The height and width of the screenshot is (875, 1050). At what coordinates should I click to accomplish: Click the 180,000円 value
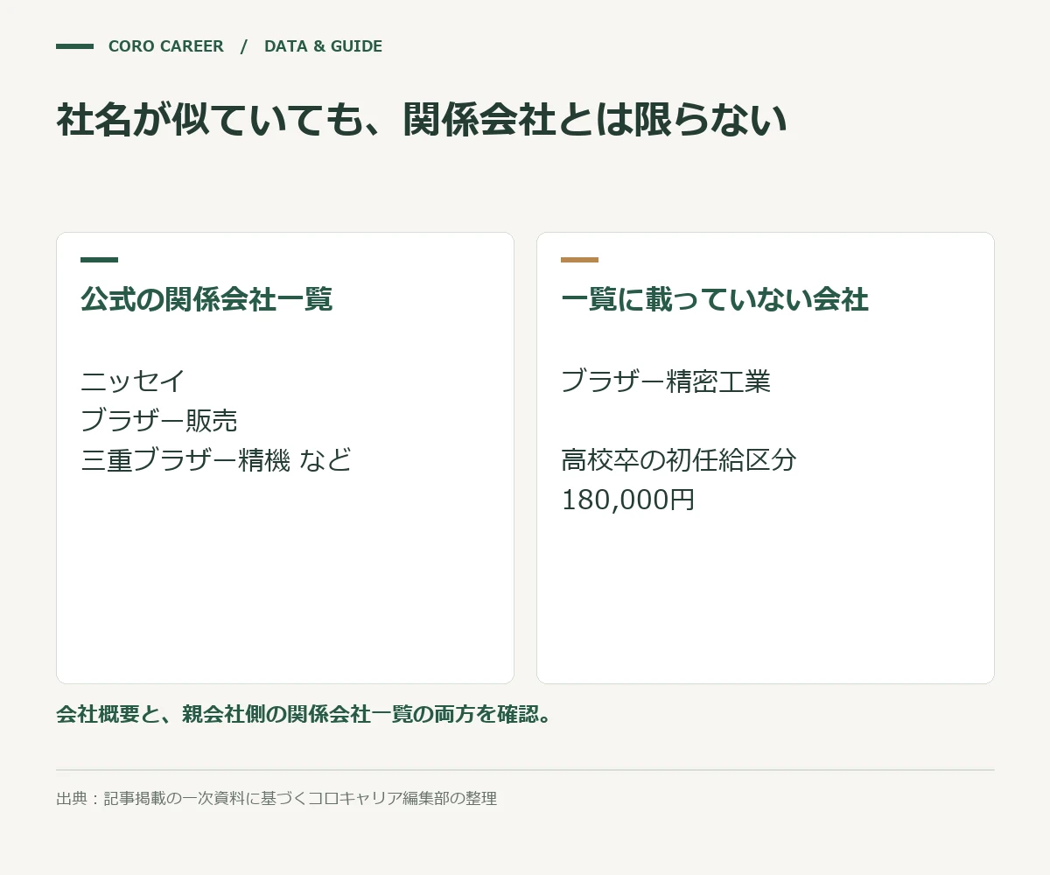click(628, 500)
